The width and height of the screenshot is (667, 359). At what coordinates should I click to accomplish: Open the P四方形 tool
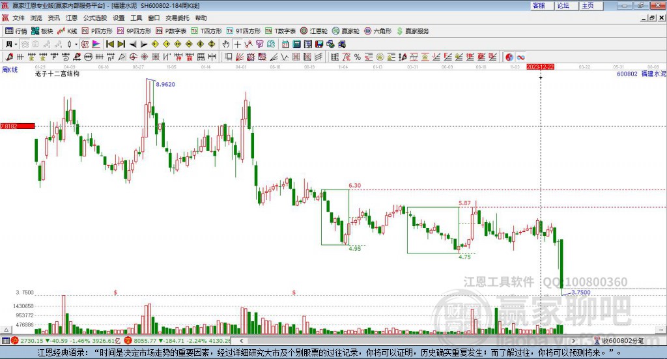[97, 31]
